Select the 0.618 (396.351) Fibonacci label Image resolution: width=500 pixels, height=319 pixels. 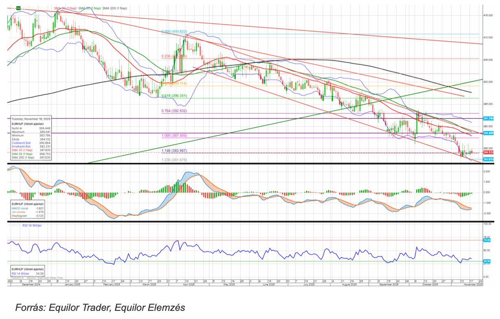coord(174,96)
